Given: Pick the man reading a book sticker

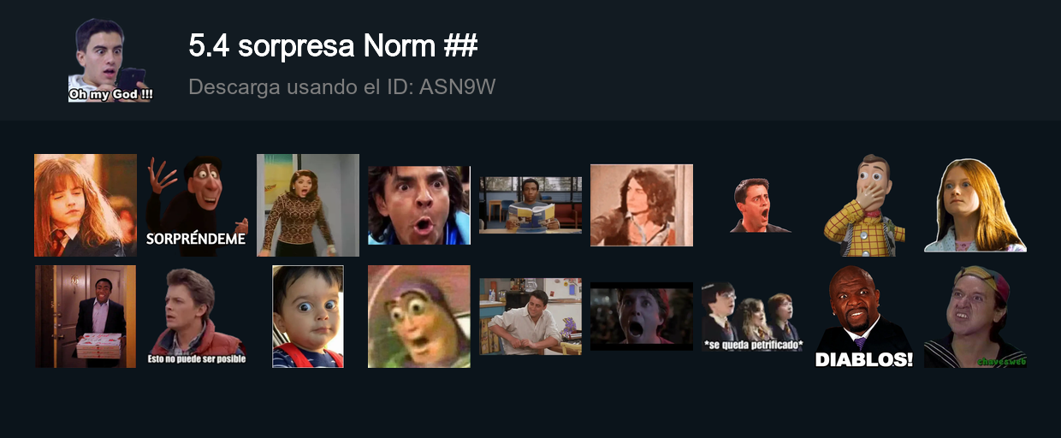Looking at the screenshot, I should (x=530, y=205).
